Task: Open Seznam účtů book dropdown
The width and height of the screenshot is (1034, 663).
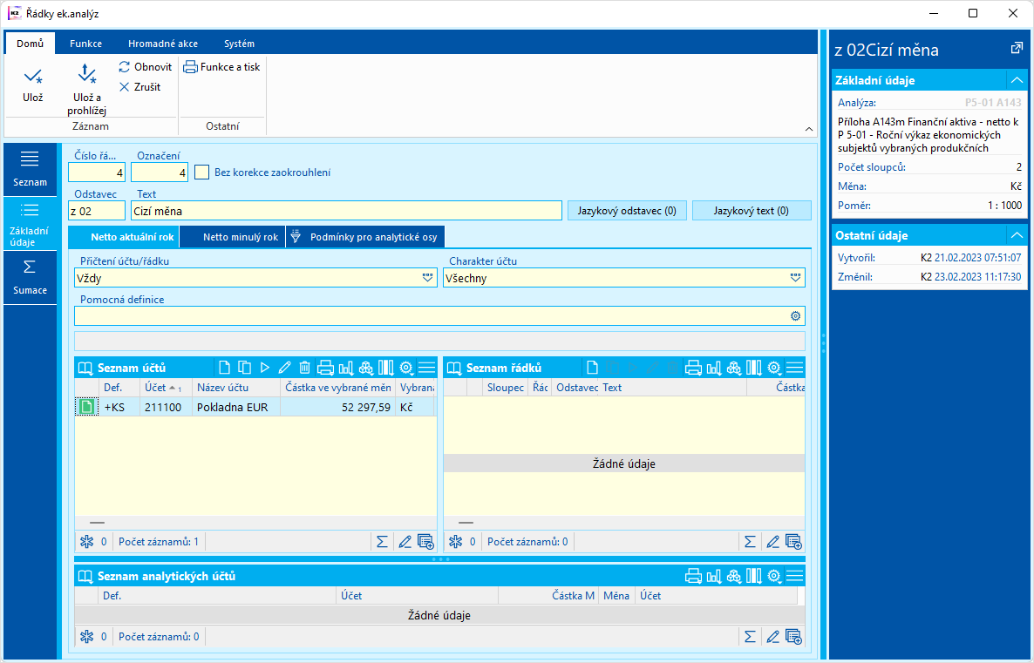Action: point(85,368)
